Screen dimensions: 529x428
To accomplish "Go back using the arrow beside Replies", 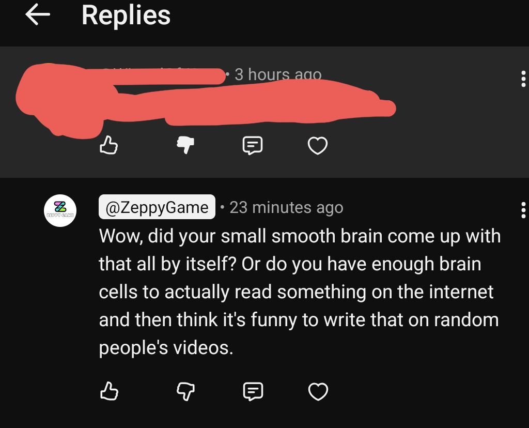I will click(x=37, y=14).
